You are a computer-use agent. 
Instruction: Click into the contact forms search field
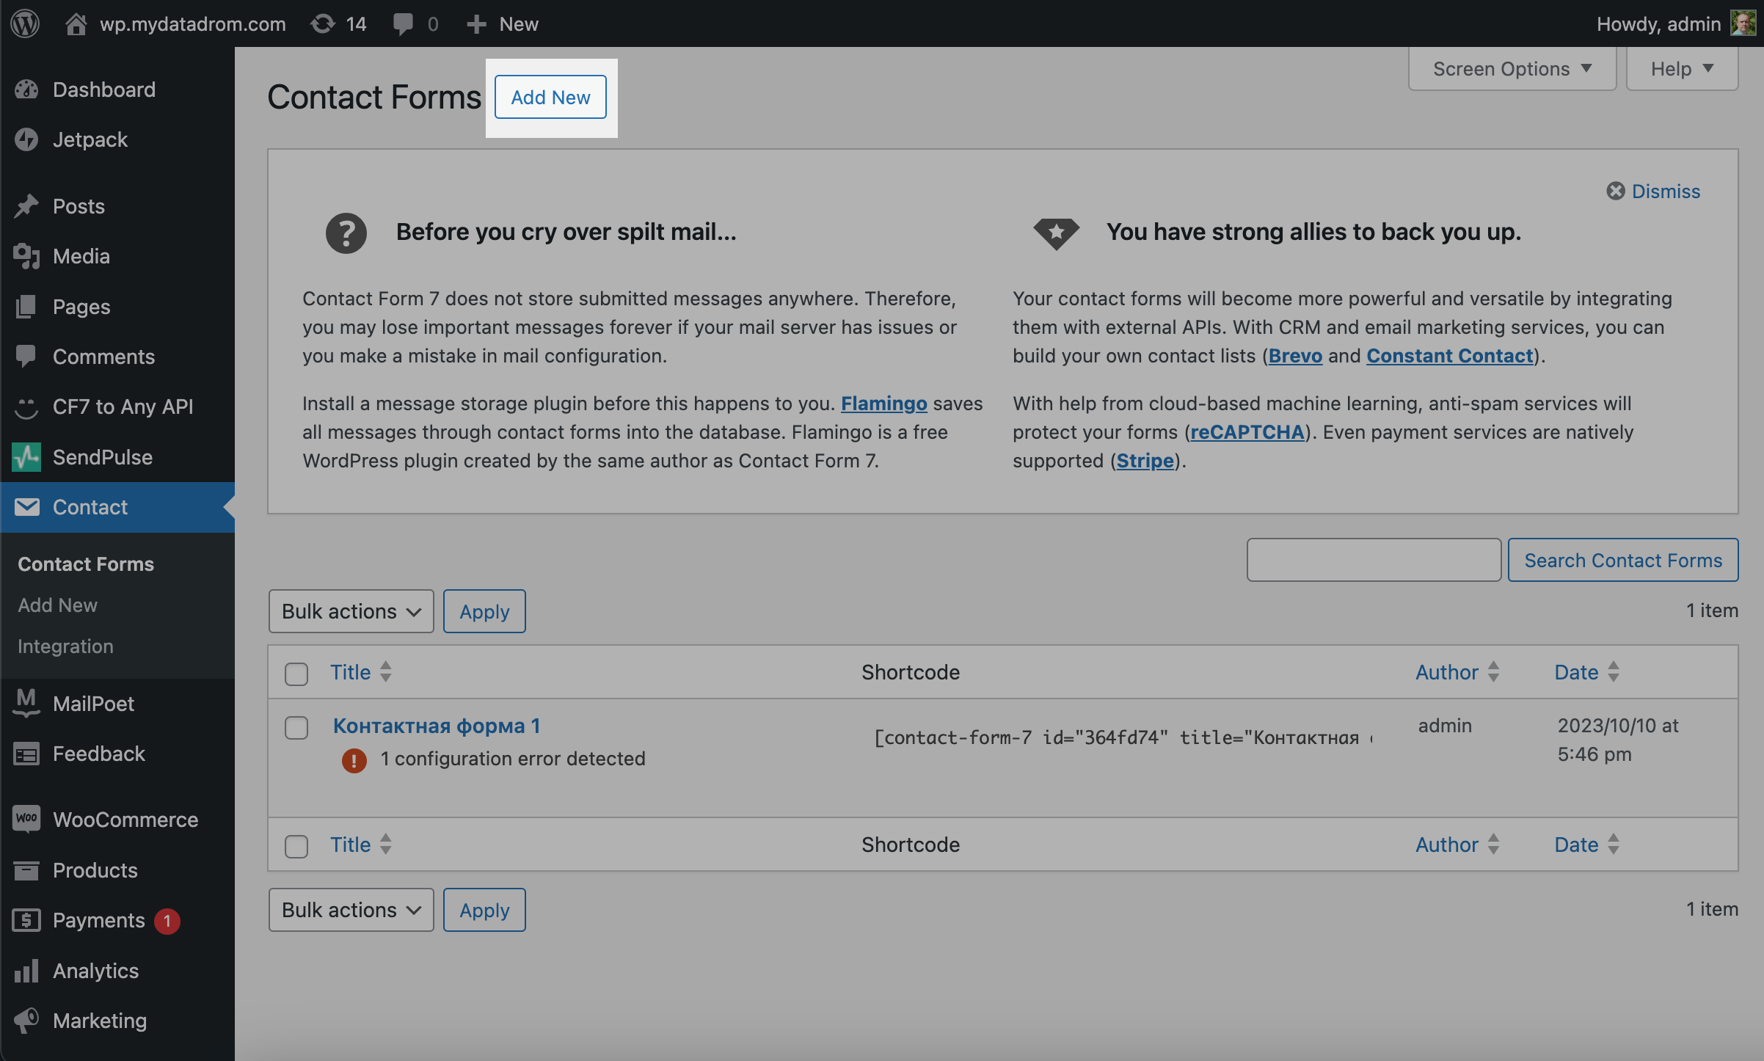click(x=1374, y=560)
